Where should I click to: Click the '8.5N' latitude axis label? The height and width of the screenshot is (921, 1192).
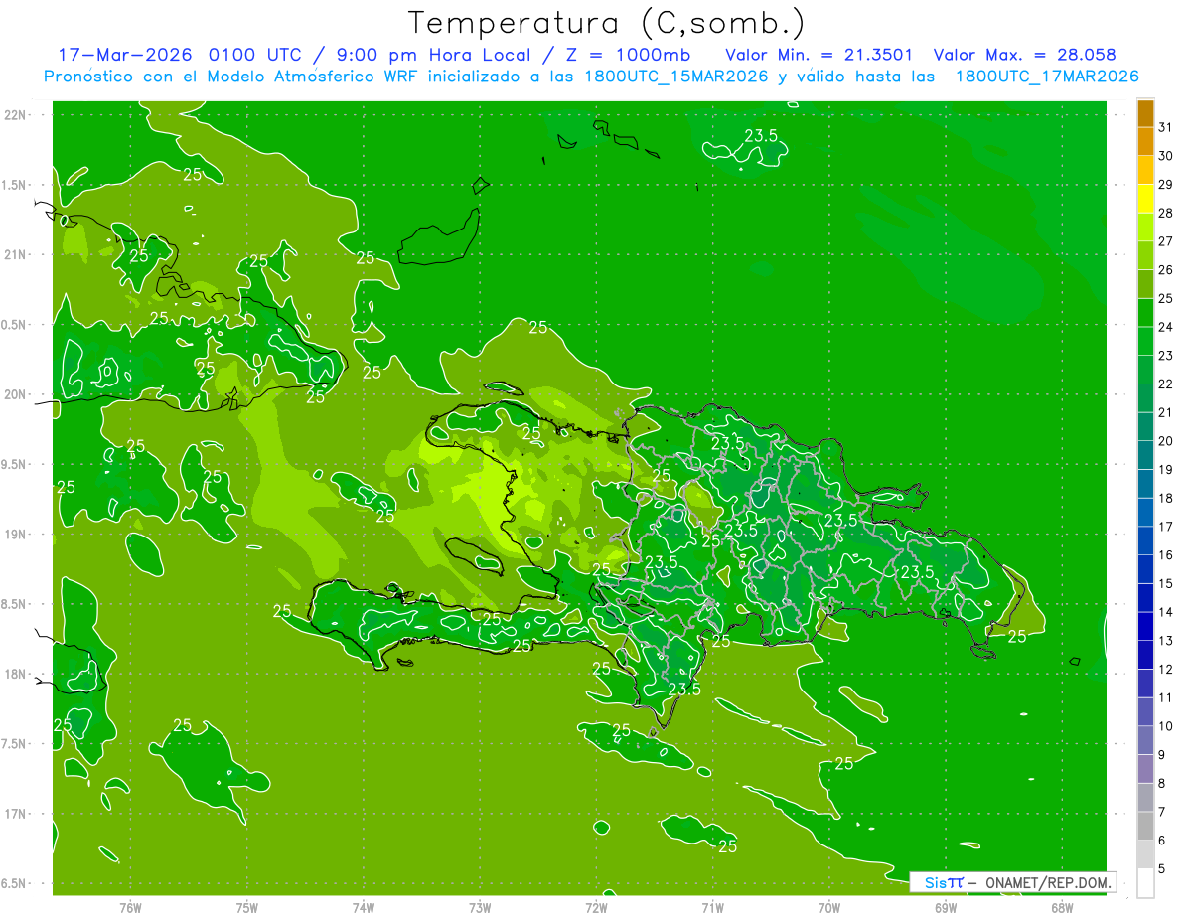(x=14, y=604)
